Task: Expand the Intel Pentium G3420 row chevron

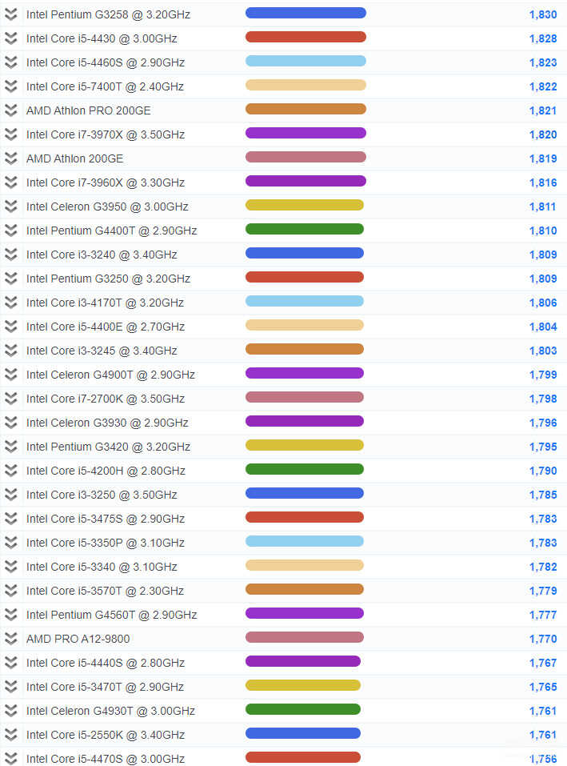Action: pyautogui.click(x=10, y=447)
